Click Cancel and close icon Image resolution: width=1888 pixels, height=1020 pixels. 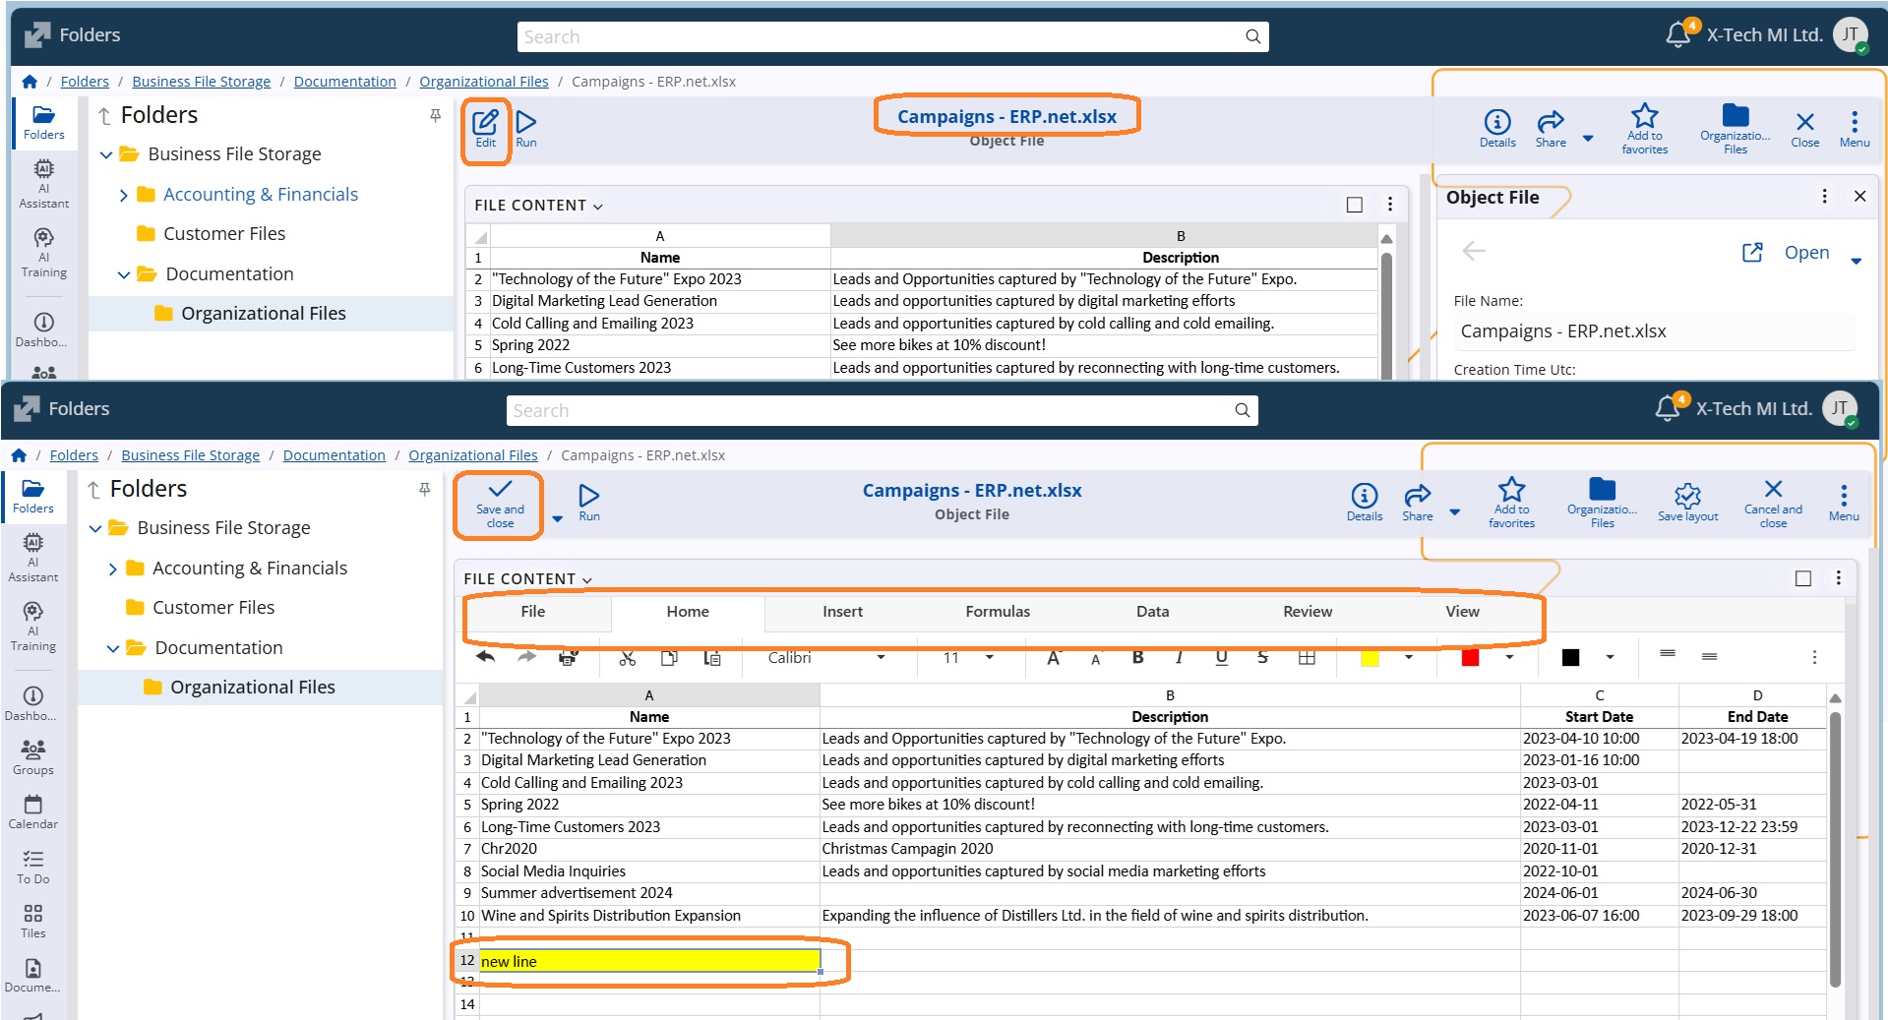[x=1773, y=489]
